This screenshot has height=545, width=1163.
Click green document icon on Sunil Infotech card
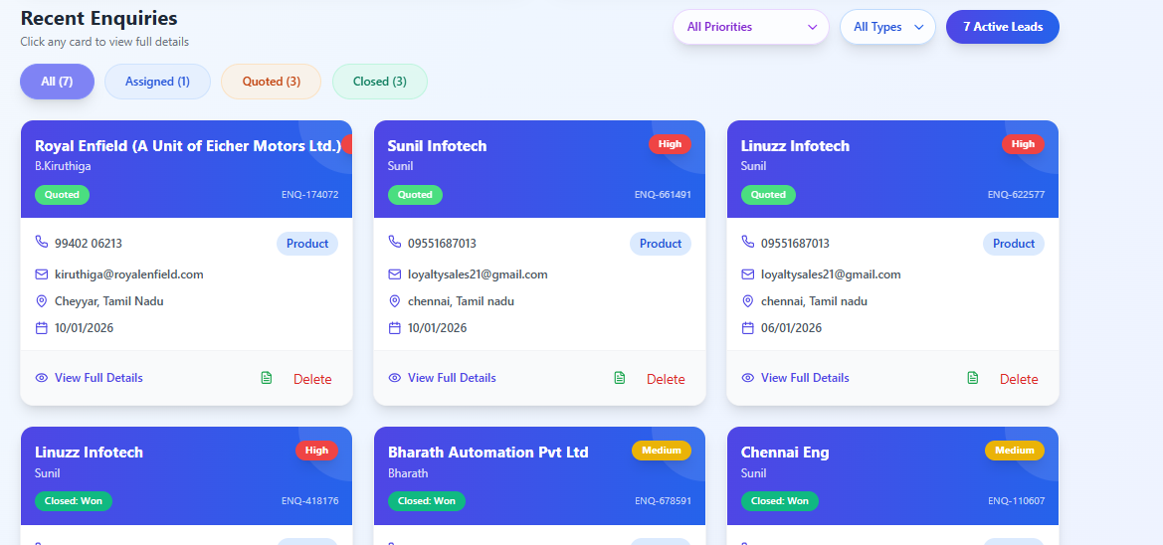pos(620,378)
